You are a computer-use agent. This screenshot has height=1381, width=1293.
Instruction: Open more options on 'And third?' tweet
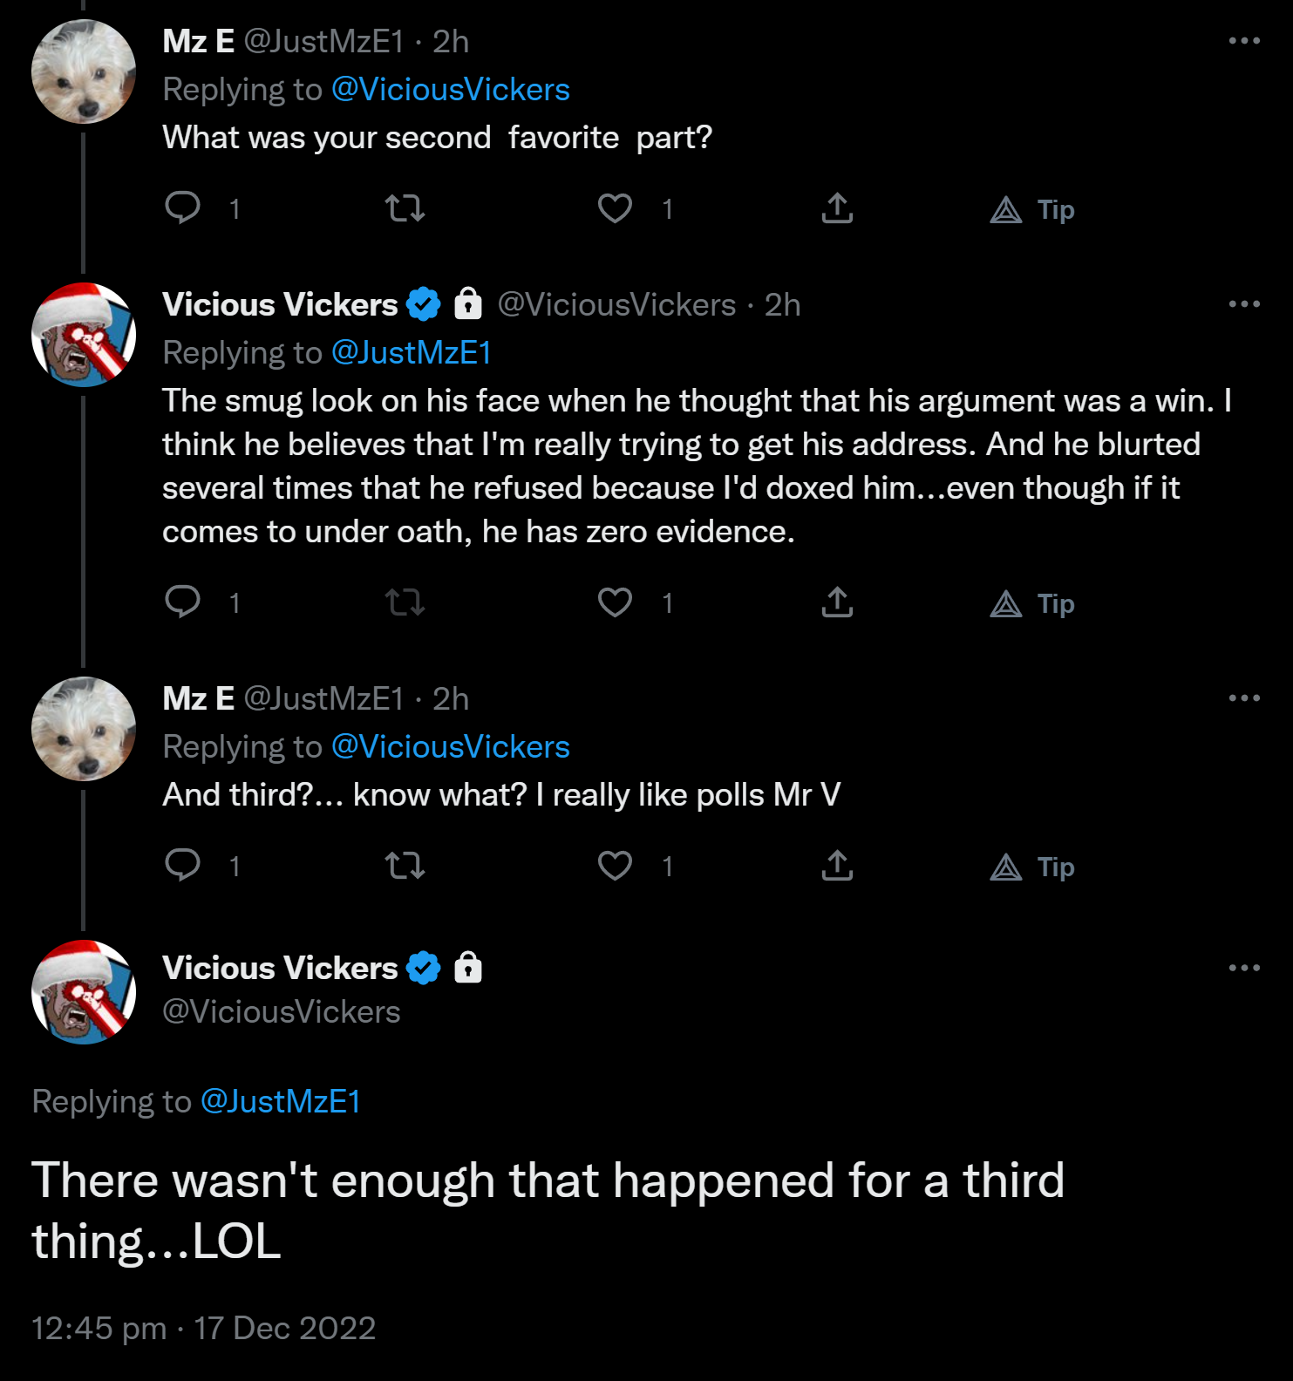point(1244,698)
